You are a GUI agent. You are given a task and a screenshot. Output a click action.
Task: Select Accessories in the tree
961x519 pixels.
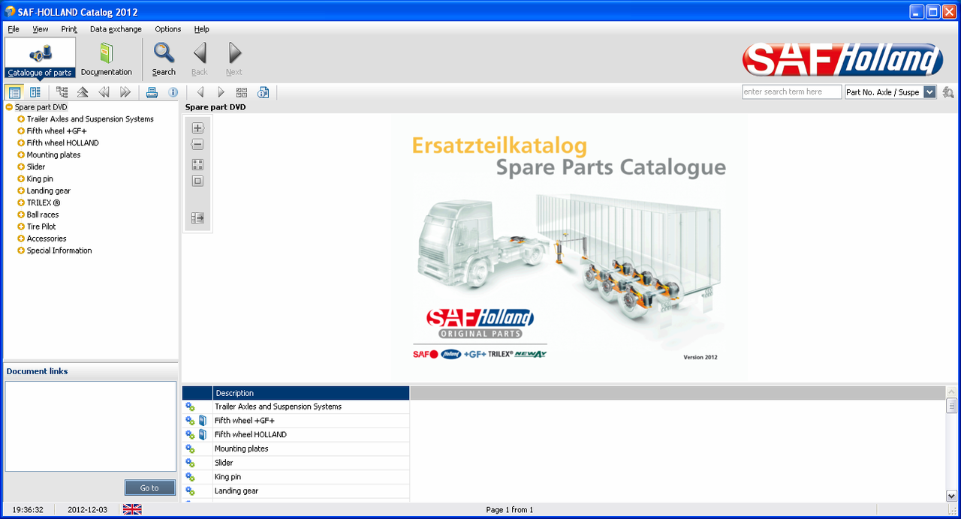point(47,238)
